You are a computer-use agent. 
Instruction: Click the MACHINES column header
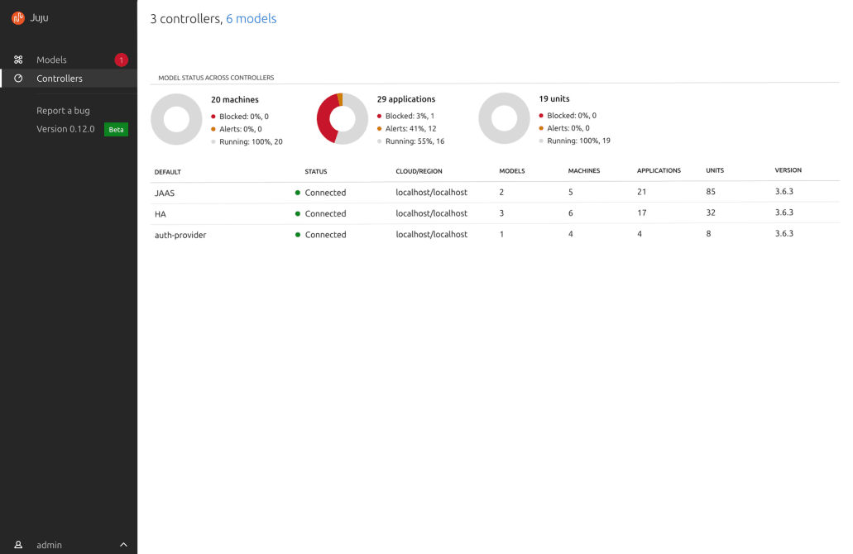pos(584,170)
